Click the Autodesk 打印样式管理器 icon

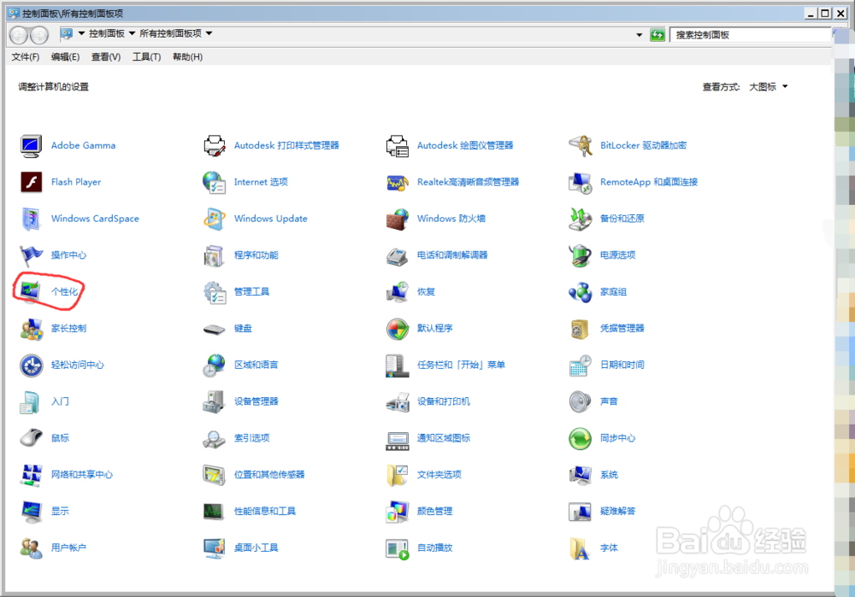(215, 146)
